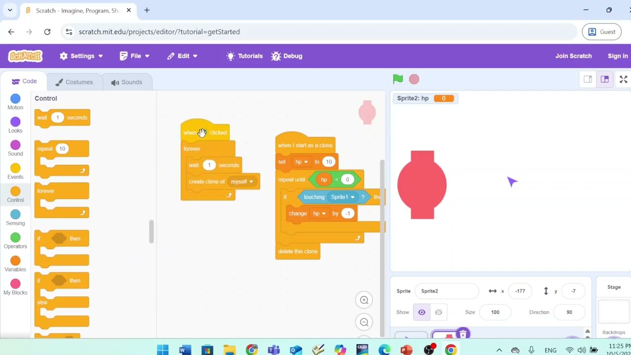Open Sprite1 dropdown in touching block
The width and height of the screenshot is (631, 355).
pyautogui.click(x=343, y=197)
